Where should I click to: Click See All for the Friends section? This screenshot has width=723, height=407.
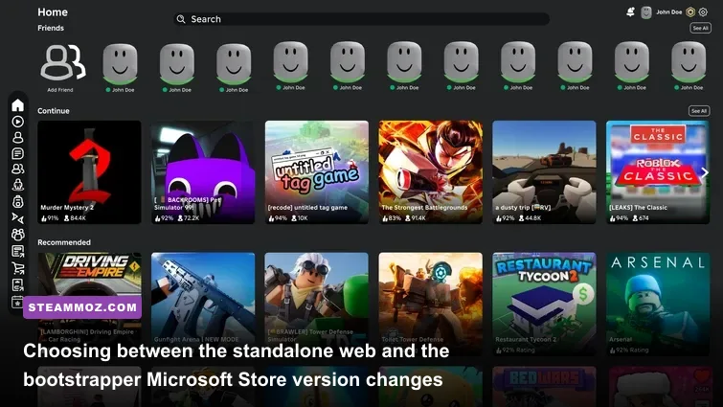[x=700, y=28]
